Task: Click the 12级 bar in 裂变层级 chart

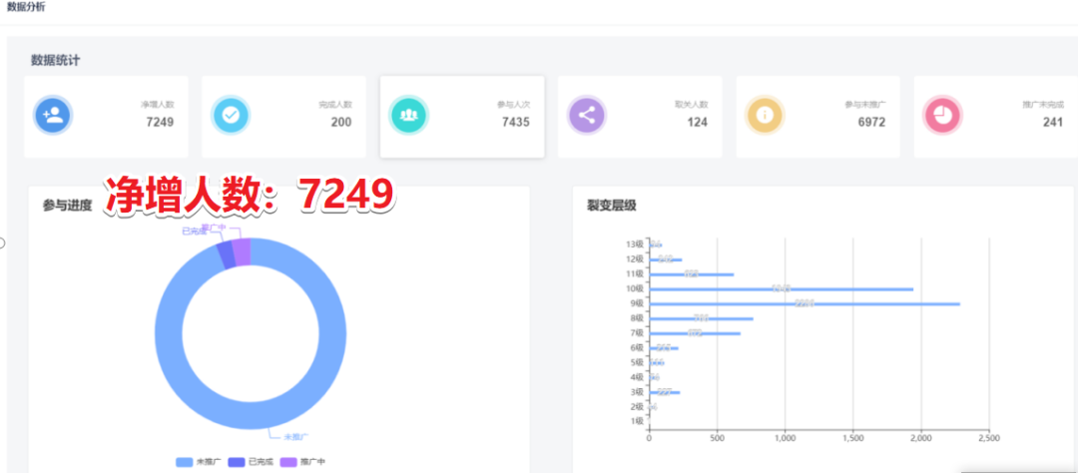Action: [x=666, y=259]
